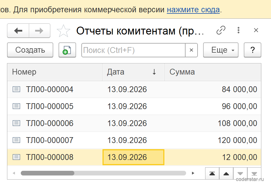Image resolution: width=271 pixels, height=186 pixels.
Task: Select document icon of row ТЛ00-000005
Action: [x=16, y=106]
